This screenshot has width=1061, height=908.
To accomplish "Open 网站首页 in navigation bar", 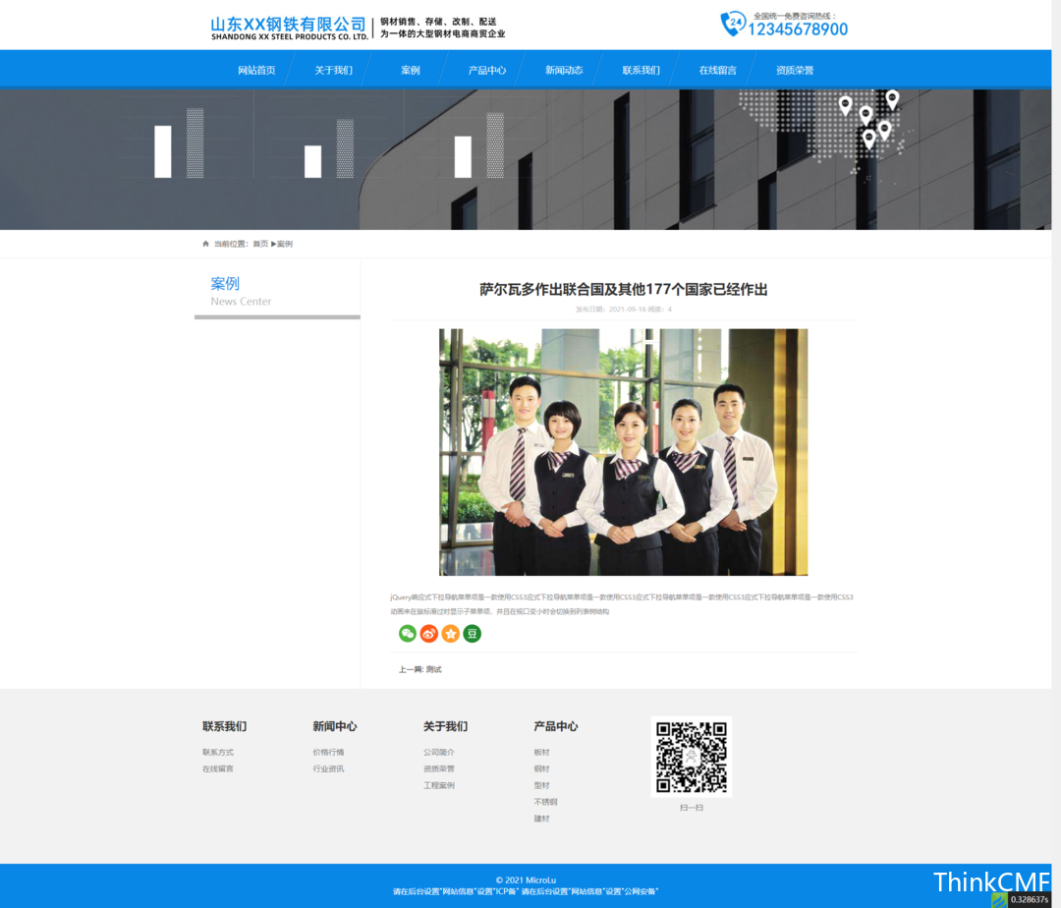I will [256, 70].
